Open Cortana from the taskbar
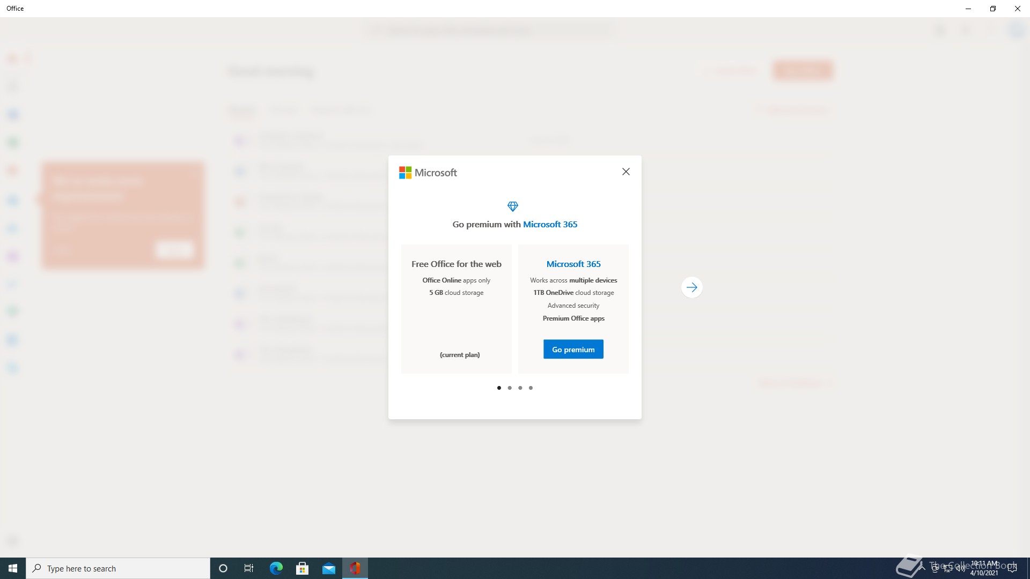This screenshot has height=579, width=1030. [x=223, y=568]
